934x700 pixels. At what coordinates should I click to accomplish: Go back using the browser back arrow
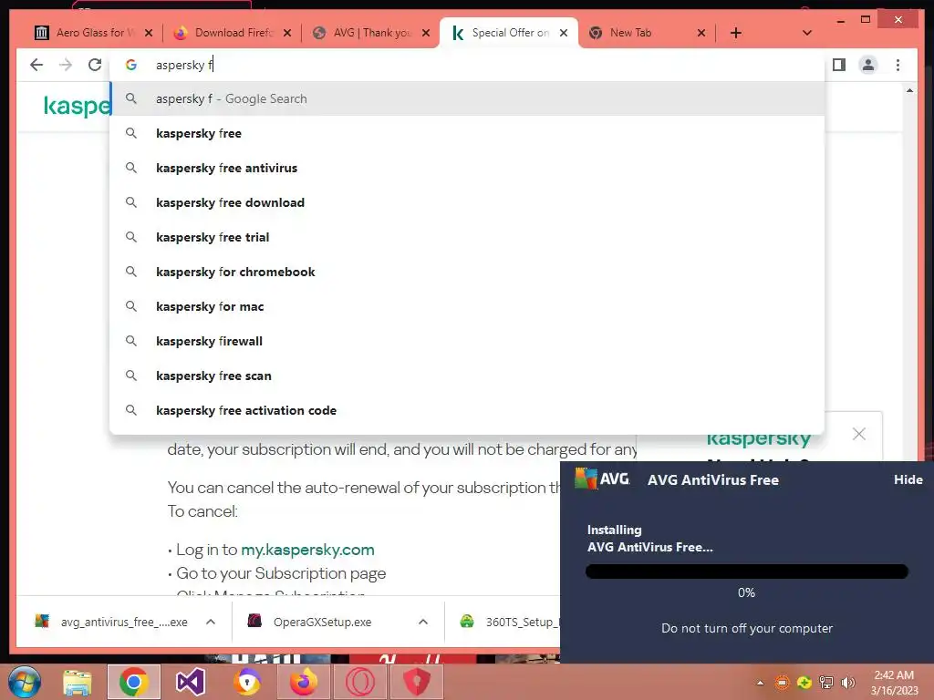(x=36, y=65)
